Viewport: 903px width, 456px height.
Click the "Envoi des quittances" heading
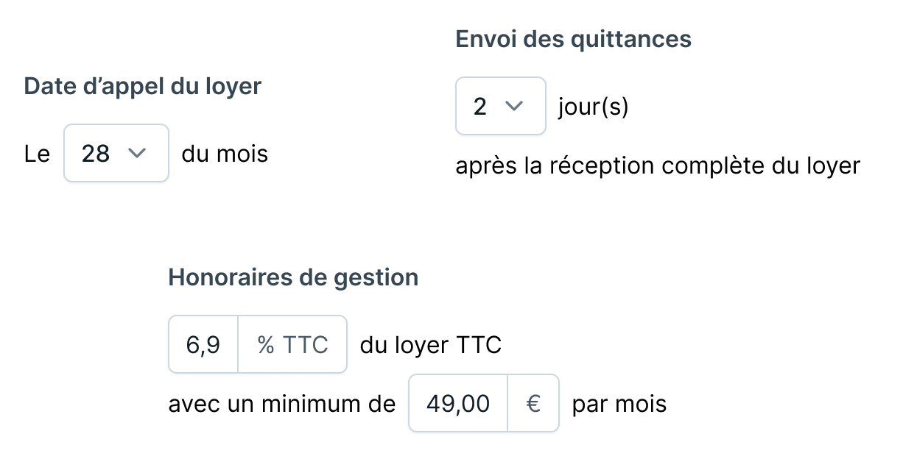tap(574, 38)
